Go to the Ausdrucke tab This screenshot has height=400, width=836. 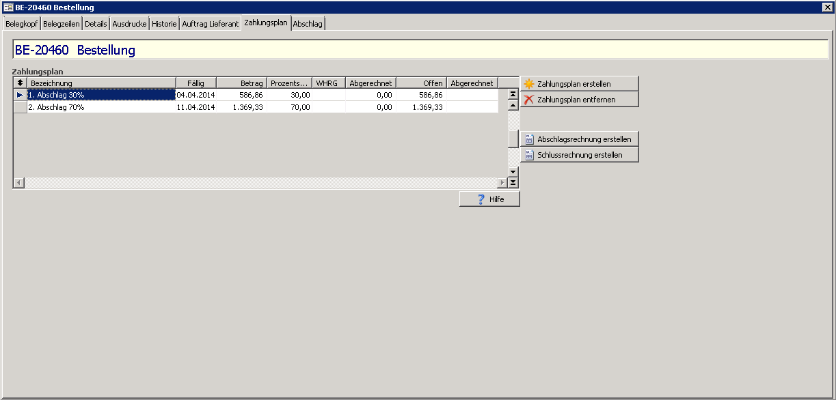[x=129, y=24]
